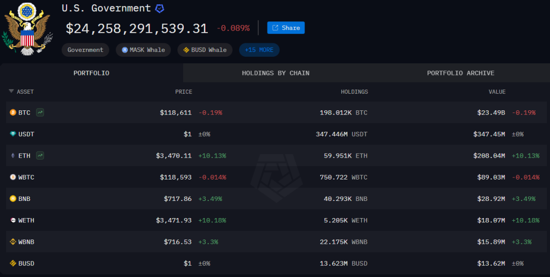Click the 22.175K WBNB holdings value
This screenshot has height=277, width=550.
tap(343, 242)
